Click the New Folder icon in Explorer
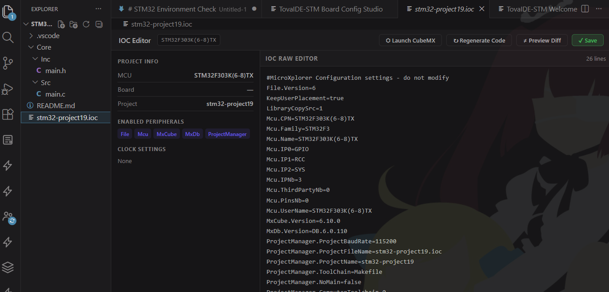The height and width of the screenshot is (292, 609). pos(74,24)
